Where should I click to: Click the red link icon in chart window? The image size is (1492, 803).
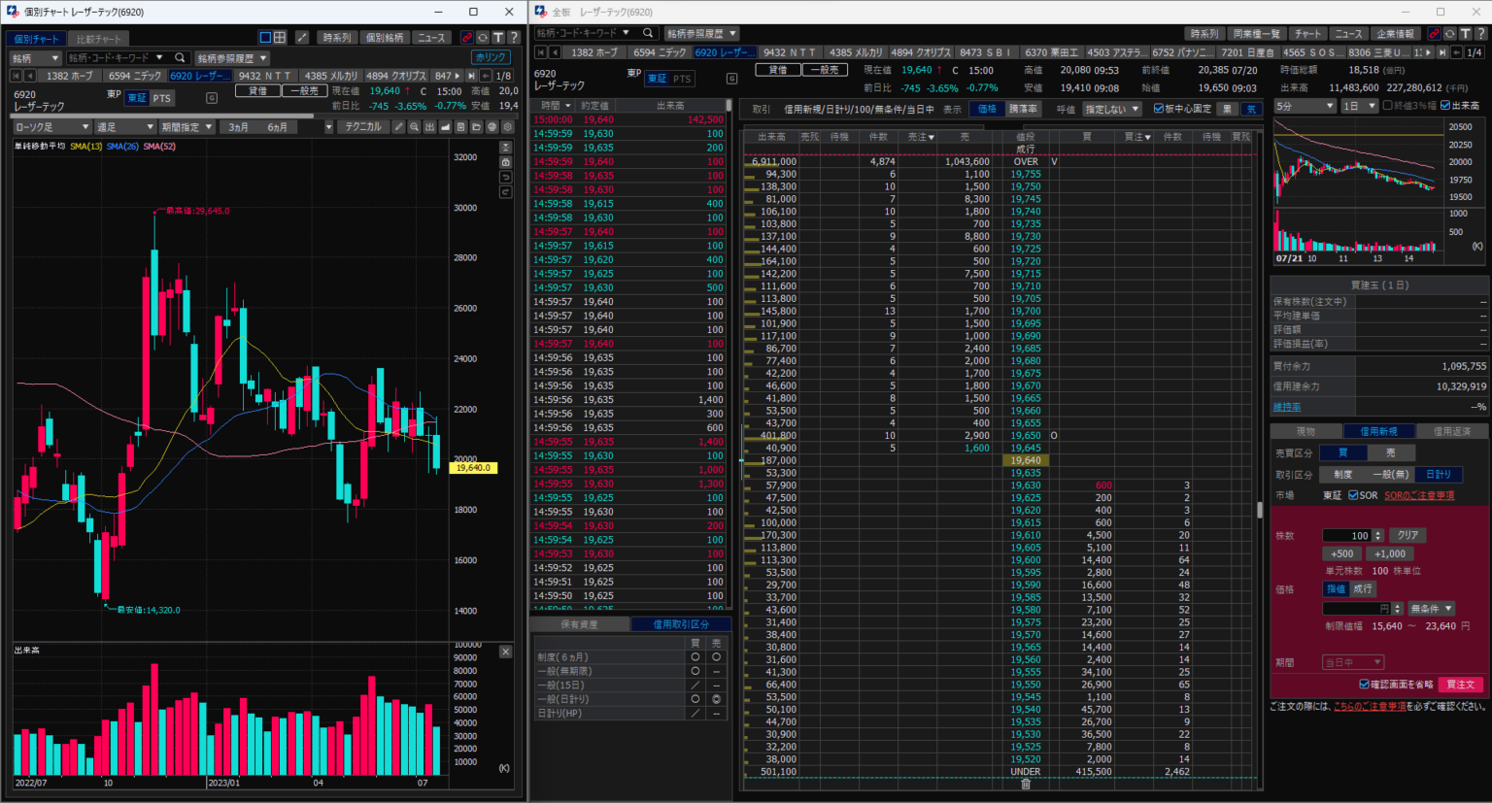tap(467, 38)
